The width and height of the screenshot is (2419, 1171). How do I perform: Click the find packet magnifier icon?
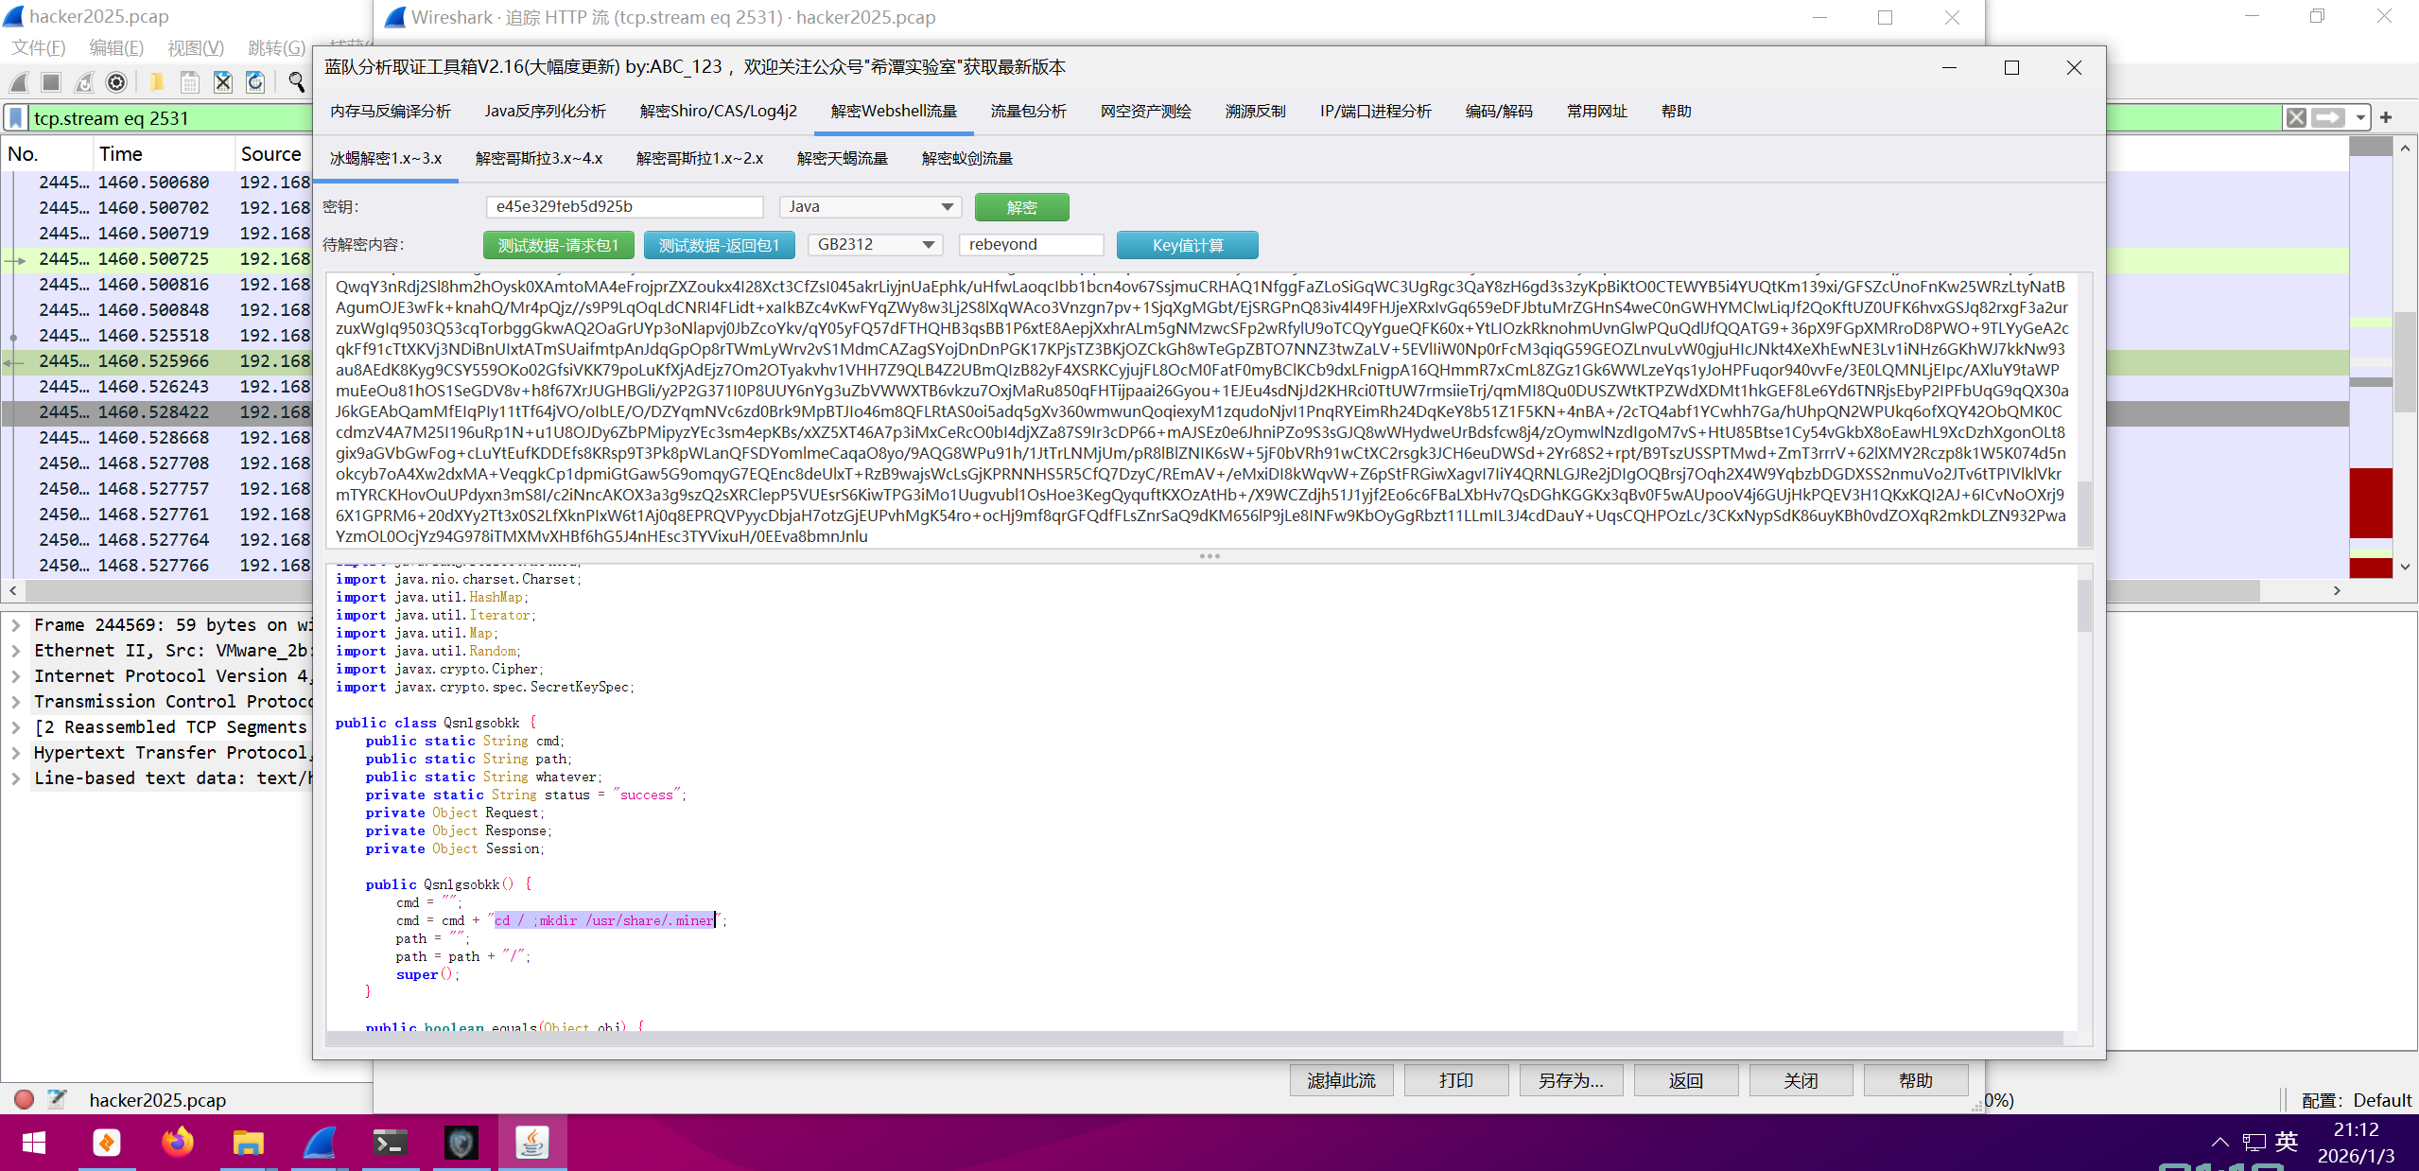click(x=296, y=82)
